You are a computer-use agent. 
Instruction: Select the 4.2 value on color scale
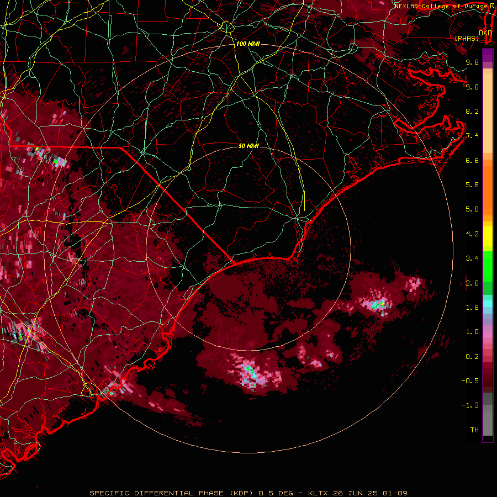coord(472,234)
